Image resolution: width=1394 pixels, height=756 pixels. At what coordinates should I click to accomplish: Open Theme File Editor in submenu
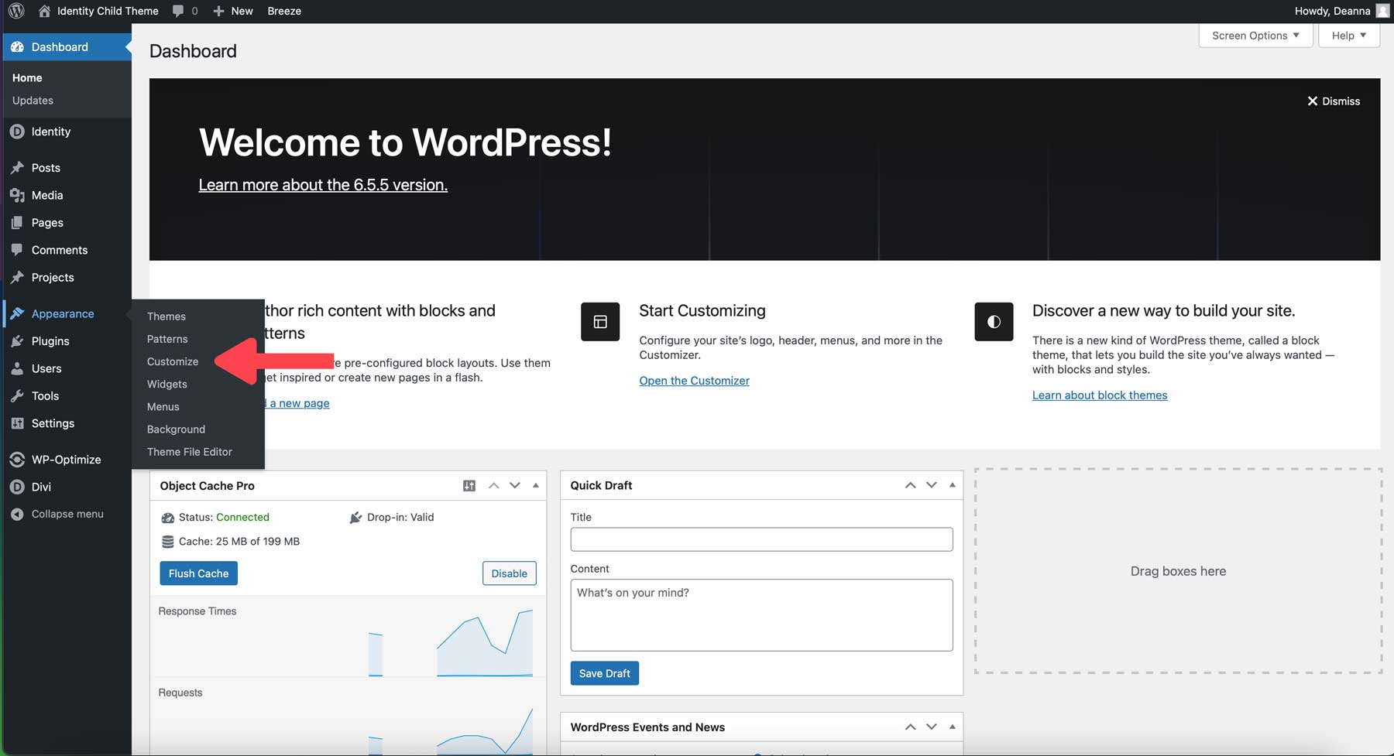coord(190,452)
